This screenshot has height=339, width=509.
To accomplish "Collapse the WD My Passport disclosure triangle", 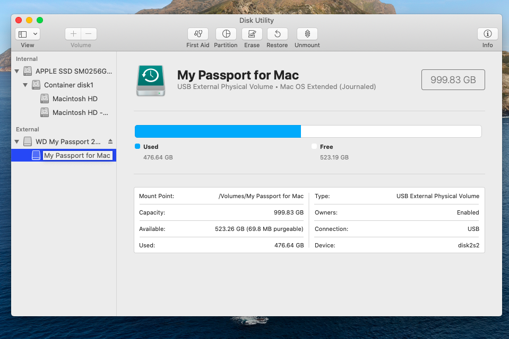I will (17, 141).
